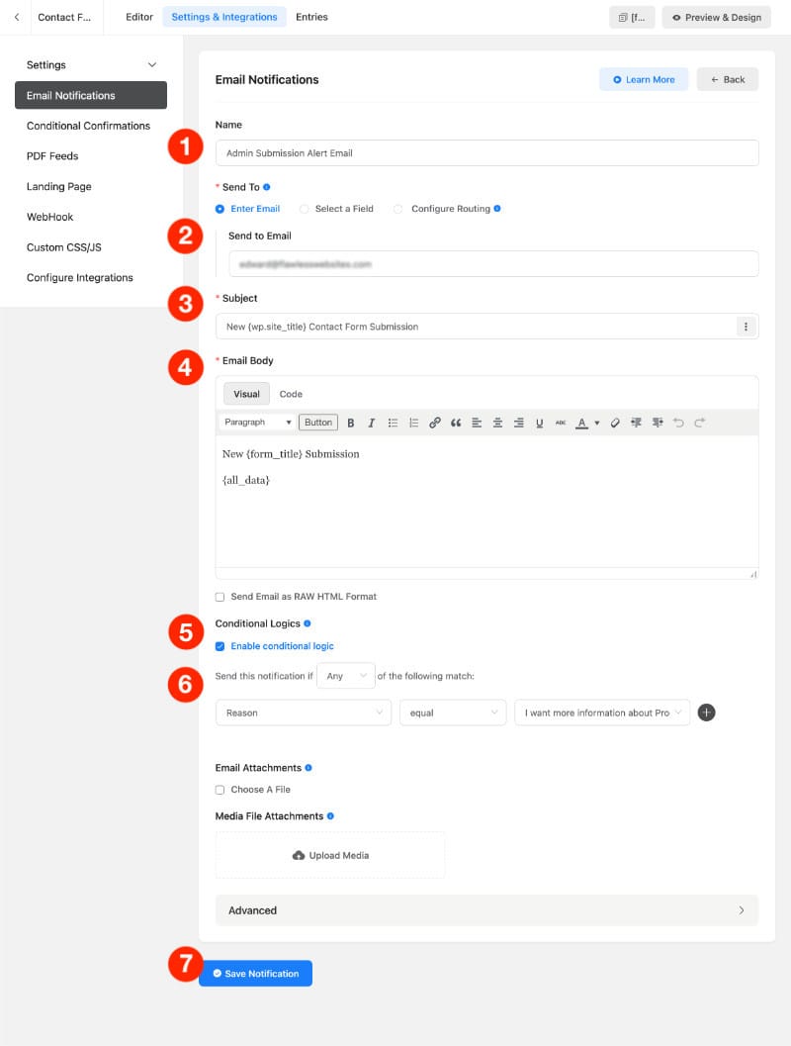Apply italic formatting in email body editor

[x=370, y=422]
